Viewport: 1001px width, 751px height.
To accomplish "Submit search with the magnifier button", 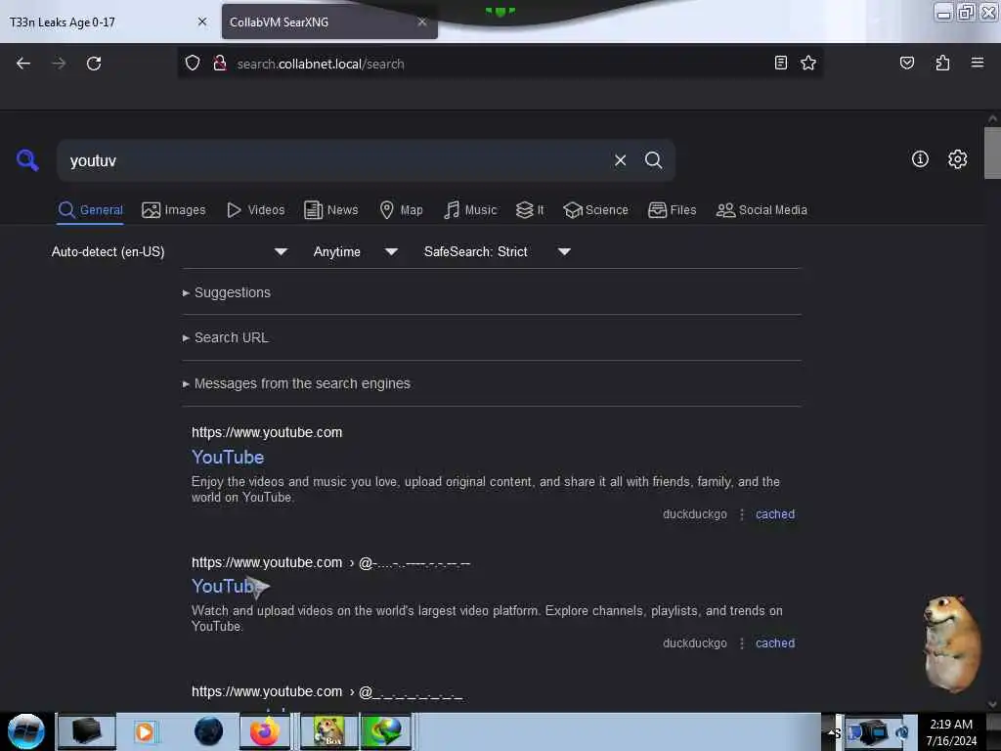I will pos(653,160).
